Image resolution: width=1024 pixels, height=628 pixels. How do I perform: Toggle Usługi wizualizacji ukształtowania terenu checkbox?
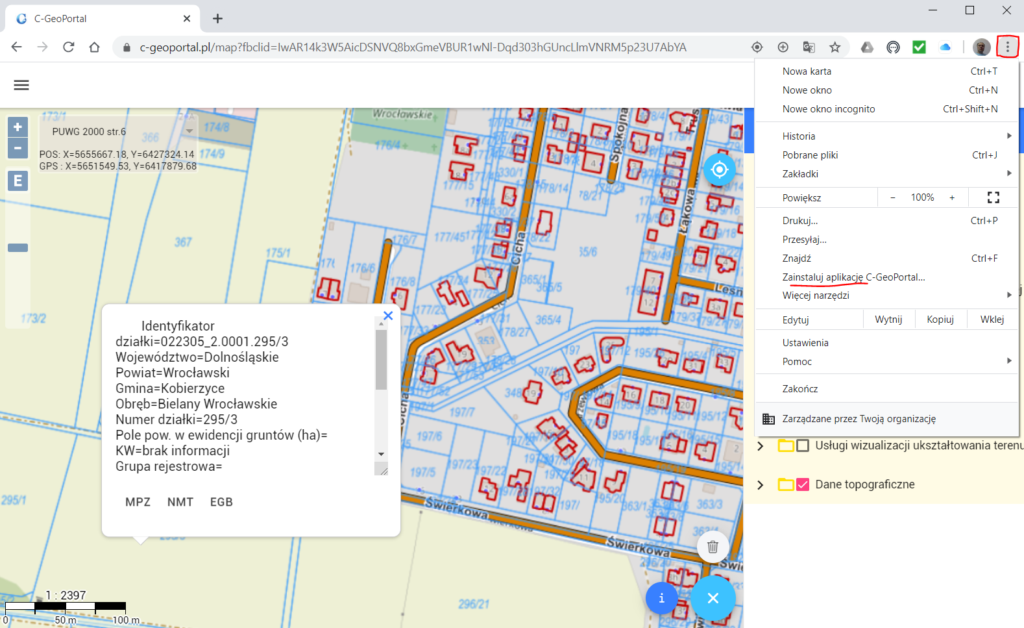click(803, 446)
